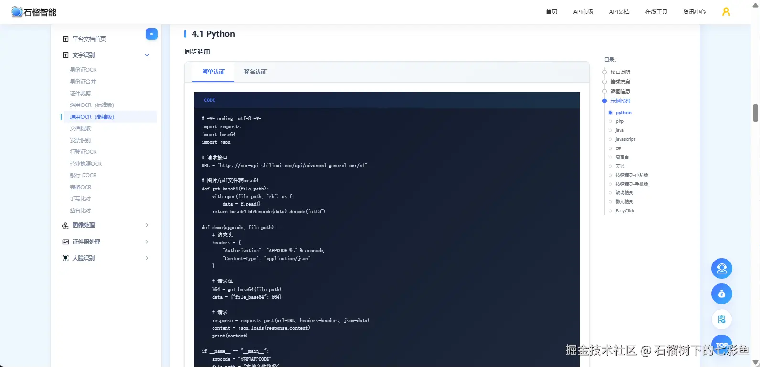The width and height of the screenshot is (760, 367).
Task: Click the document clipboard floating button
Action: pyautogui.click(x=722, y=319)
